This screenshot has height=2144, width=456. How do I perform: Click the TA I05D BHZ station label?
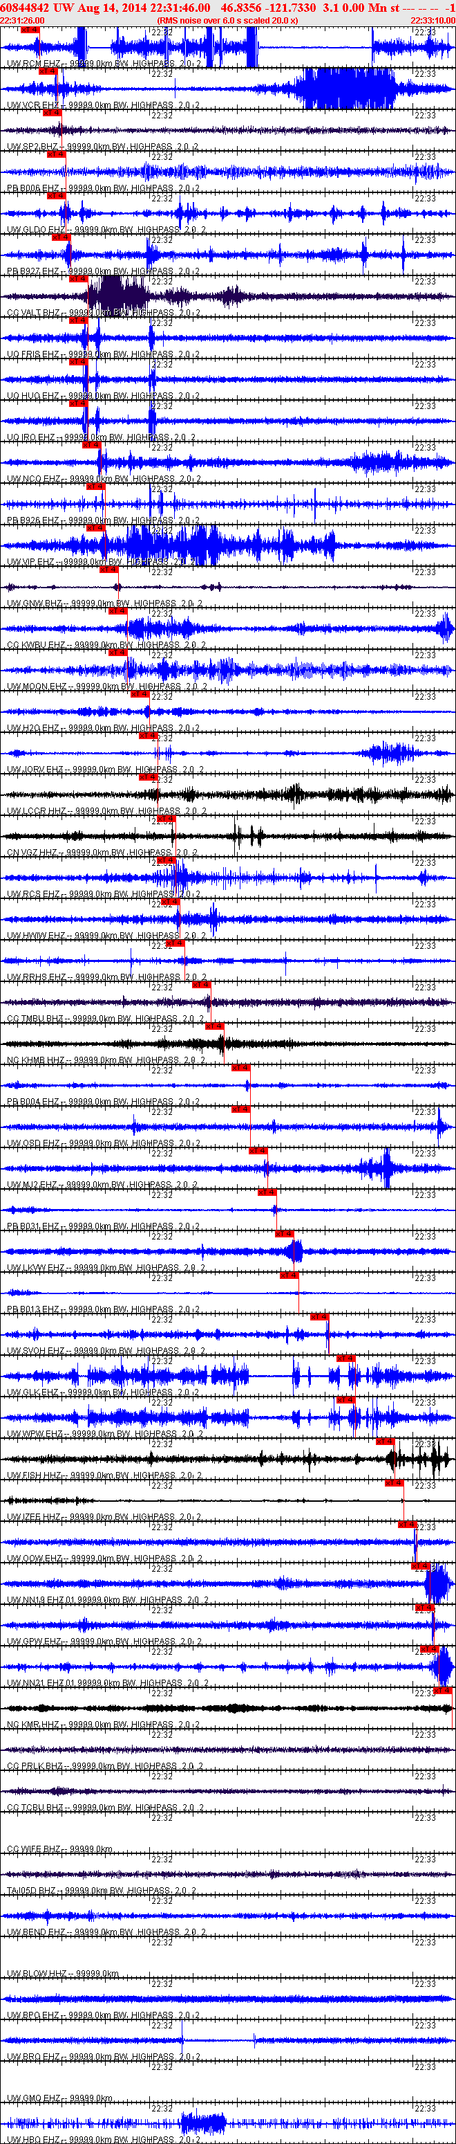34,1890
